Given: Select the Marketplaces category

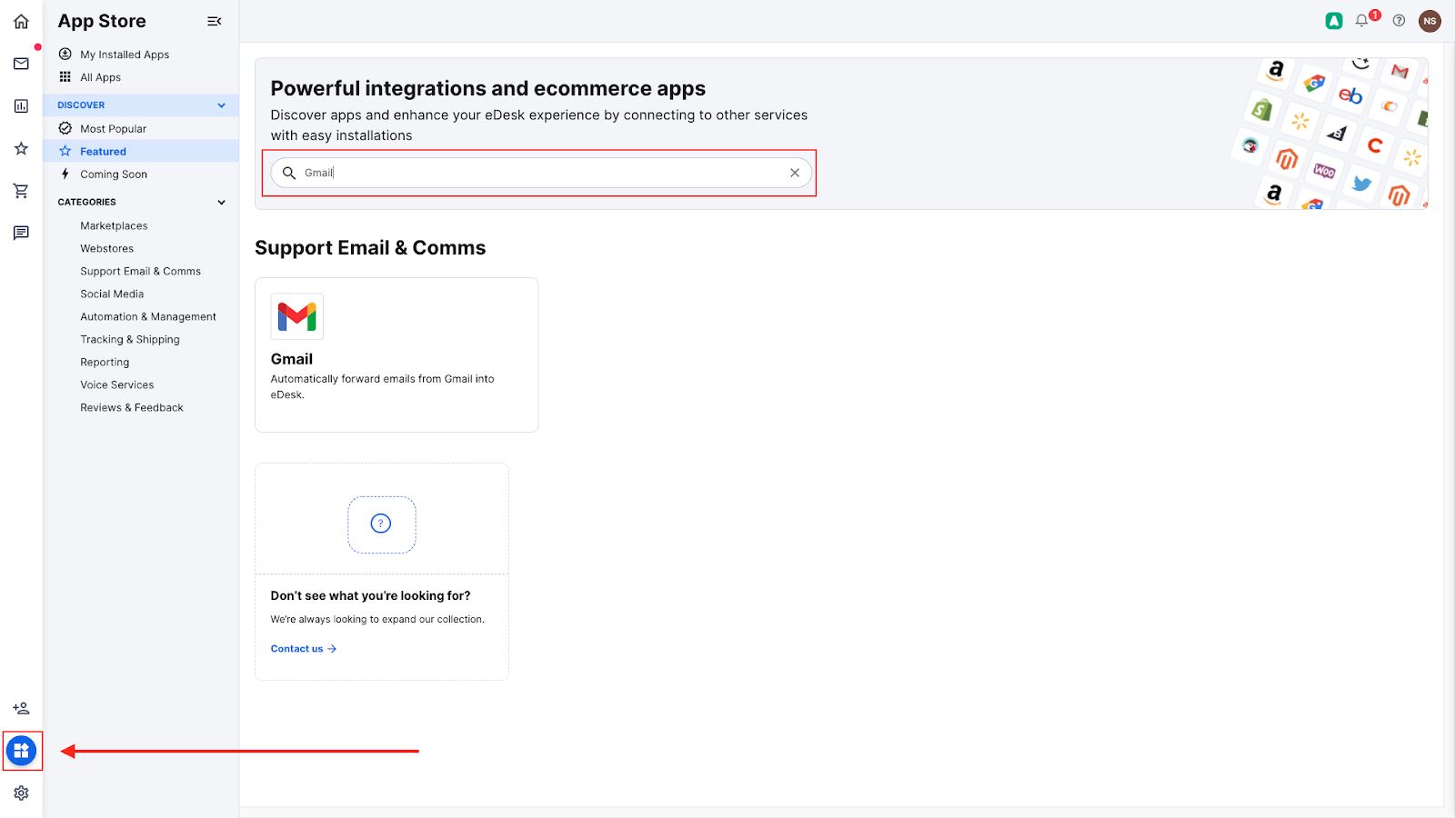Looking at the screenshot, I should click(x=114, y=225).
